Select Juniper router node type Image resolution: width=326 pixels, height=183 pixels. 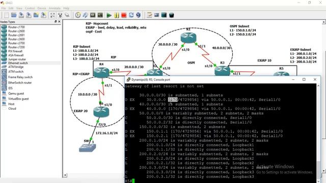pos(17,59)
